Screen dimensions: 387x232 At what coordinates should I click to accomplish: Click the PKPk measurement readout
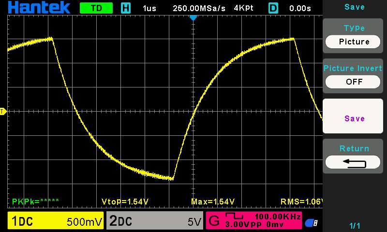35,202
